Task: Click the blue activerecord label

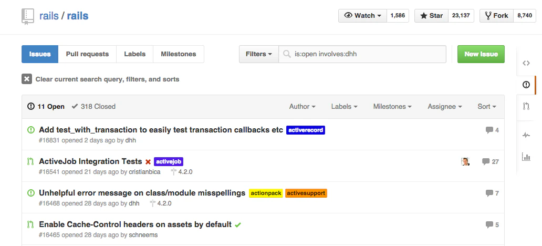Action: click(306, 130)
